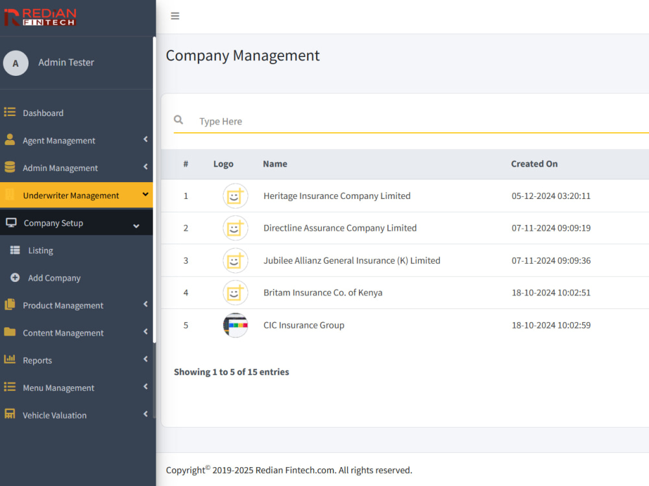The width and height of the screenshot is (649, 486).
Task: Click the Admin Tester avatar
Action: tap(16, 64)
